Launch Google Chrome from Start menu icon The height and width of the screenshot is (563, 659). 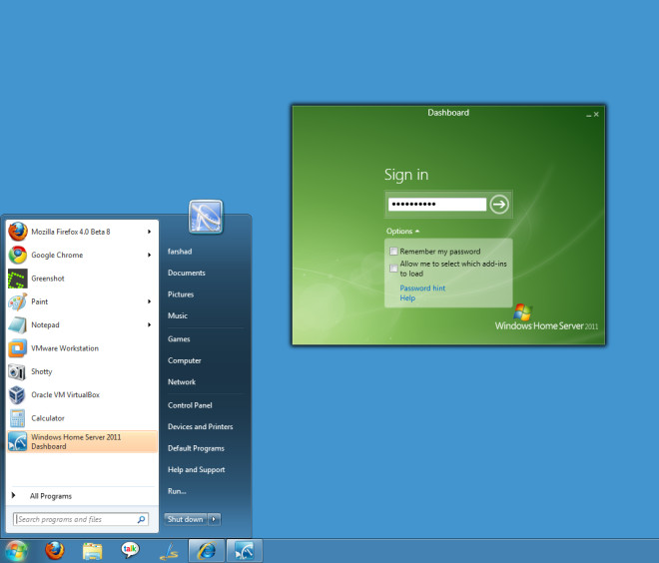pos(18,255)
